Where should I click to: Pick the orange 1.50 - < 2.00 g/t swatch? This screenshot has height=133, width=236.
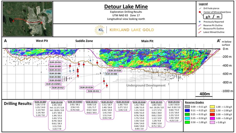click(x=212, y=111)
